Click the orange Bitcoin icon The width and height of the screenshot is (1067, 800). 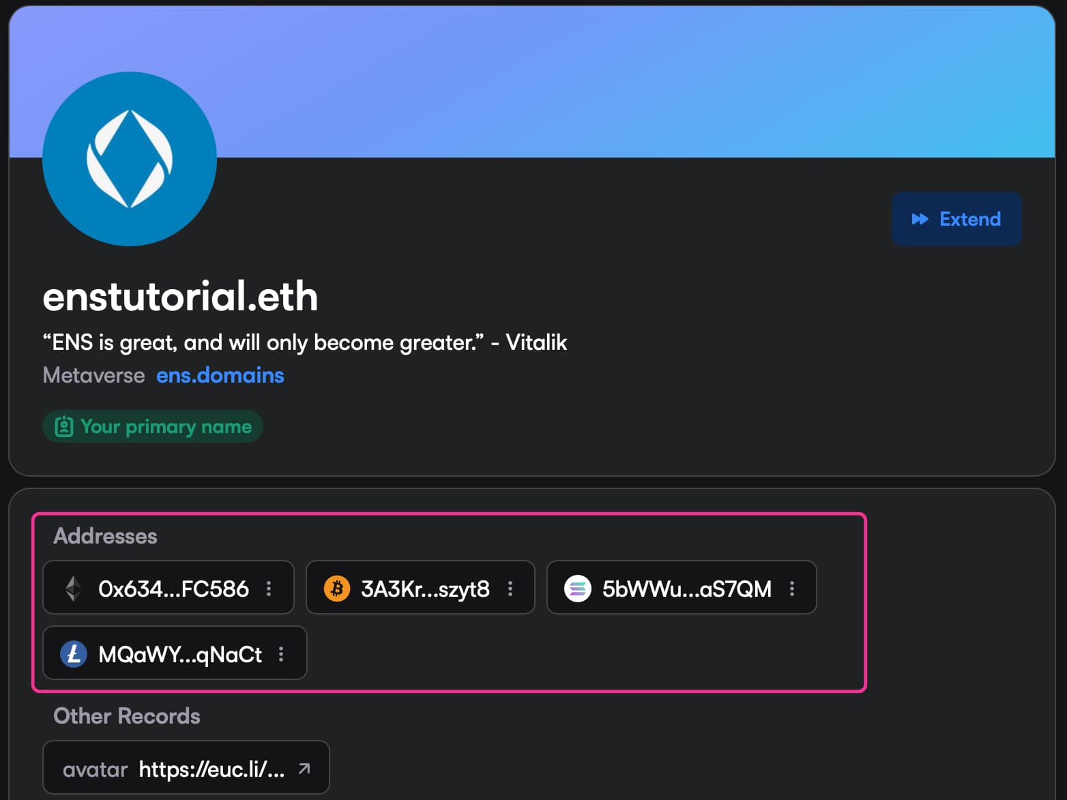pyautogui.click(x=337, y=588)
